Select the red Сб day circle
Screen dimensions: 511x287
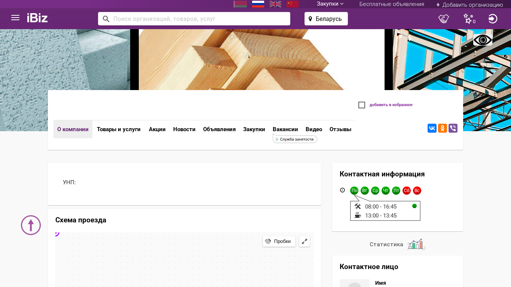pos(407,191)
